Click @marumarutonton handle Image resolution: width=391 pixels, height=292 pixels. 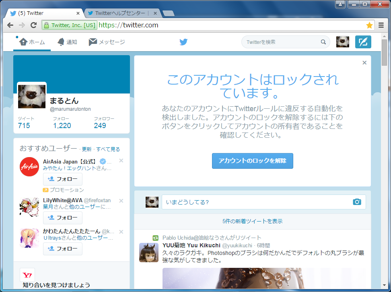click(70, 109)
